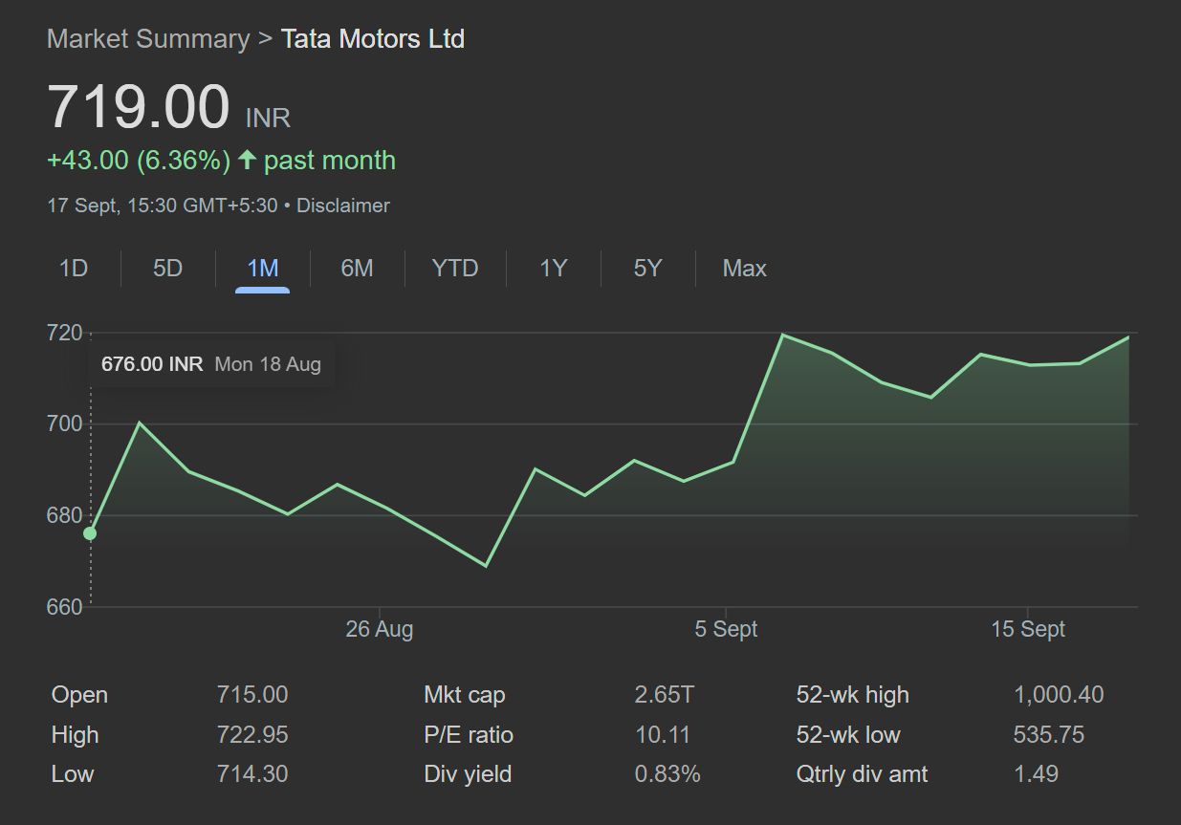Click the P/E ratio label
Screen dimensions: 1181x825
(x=469, y=735)
